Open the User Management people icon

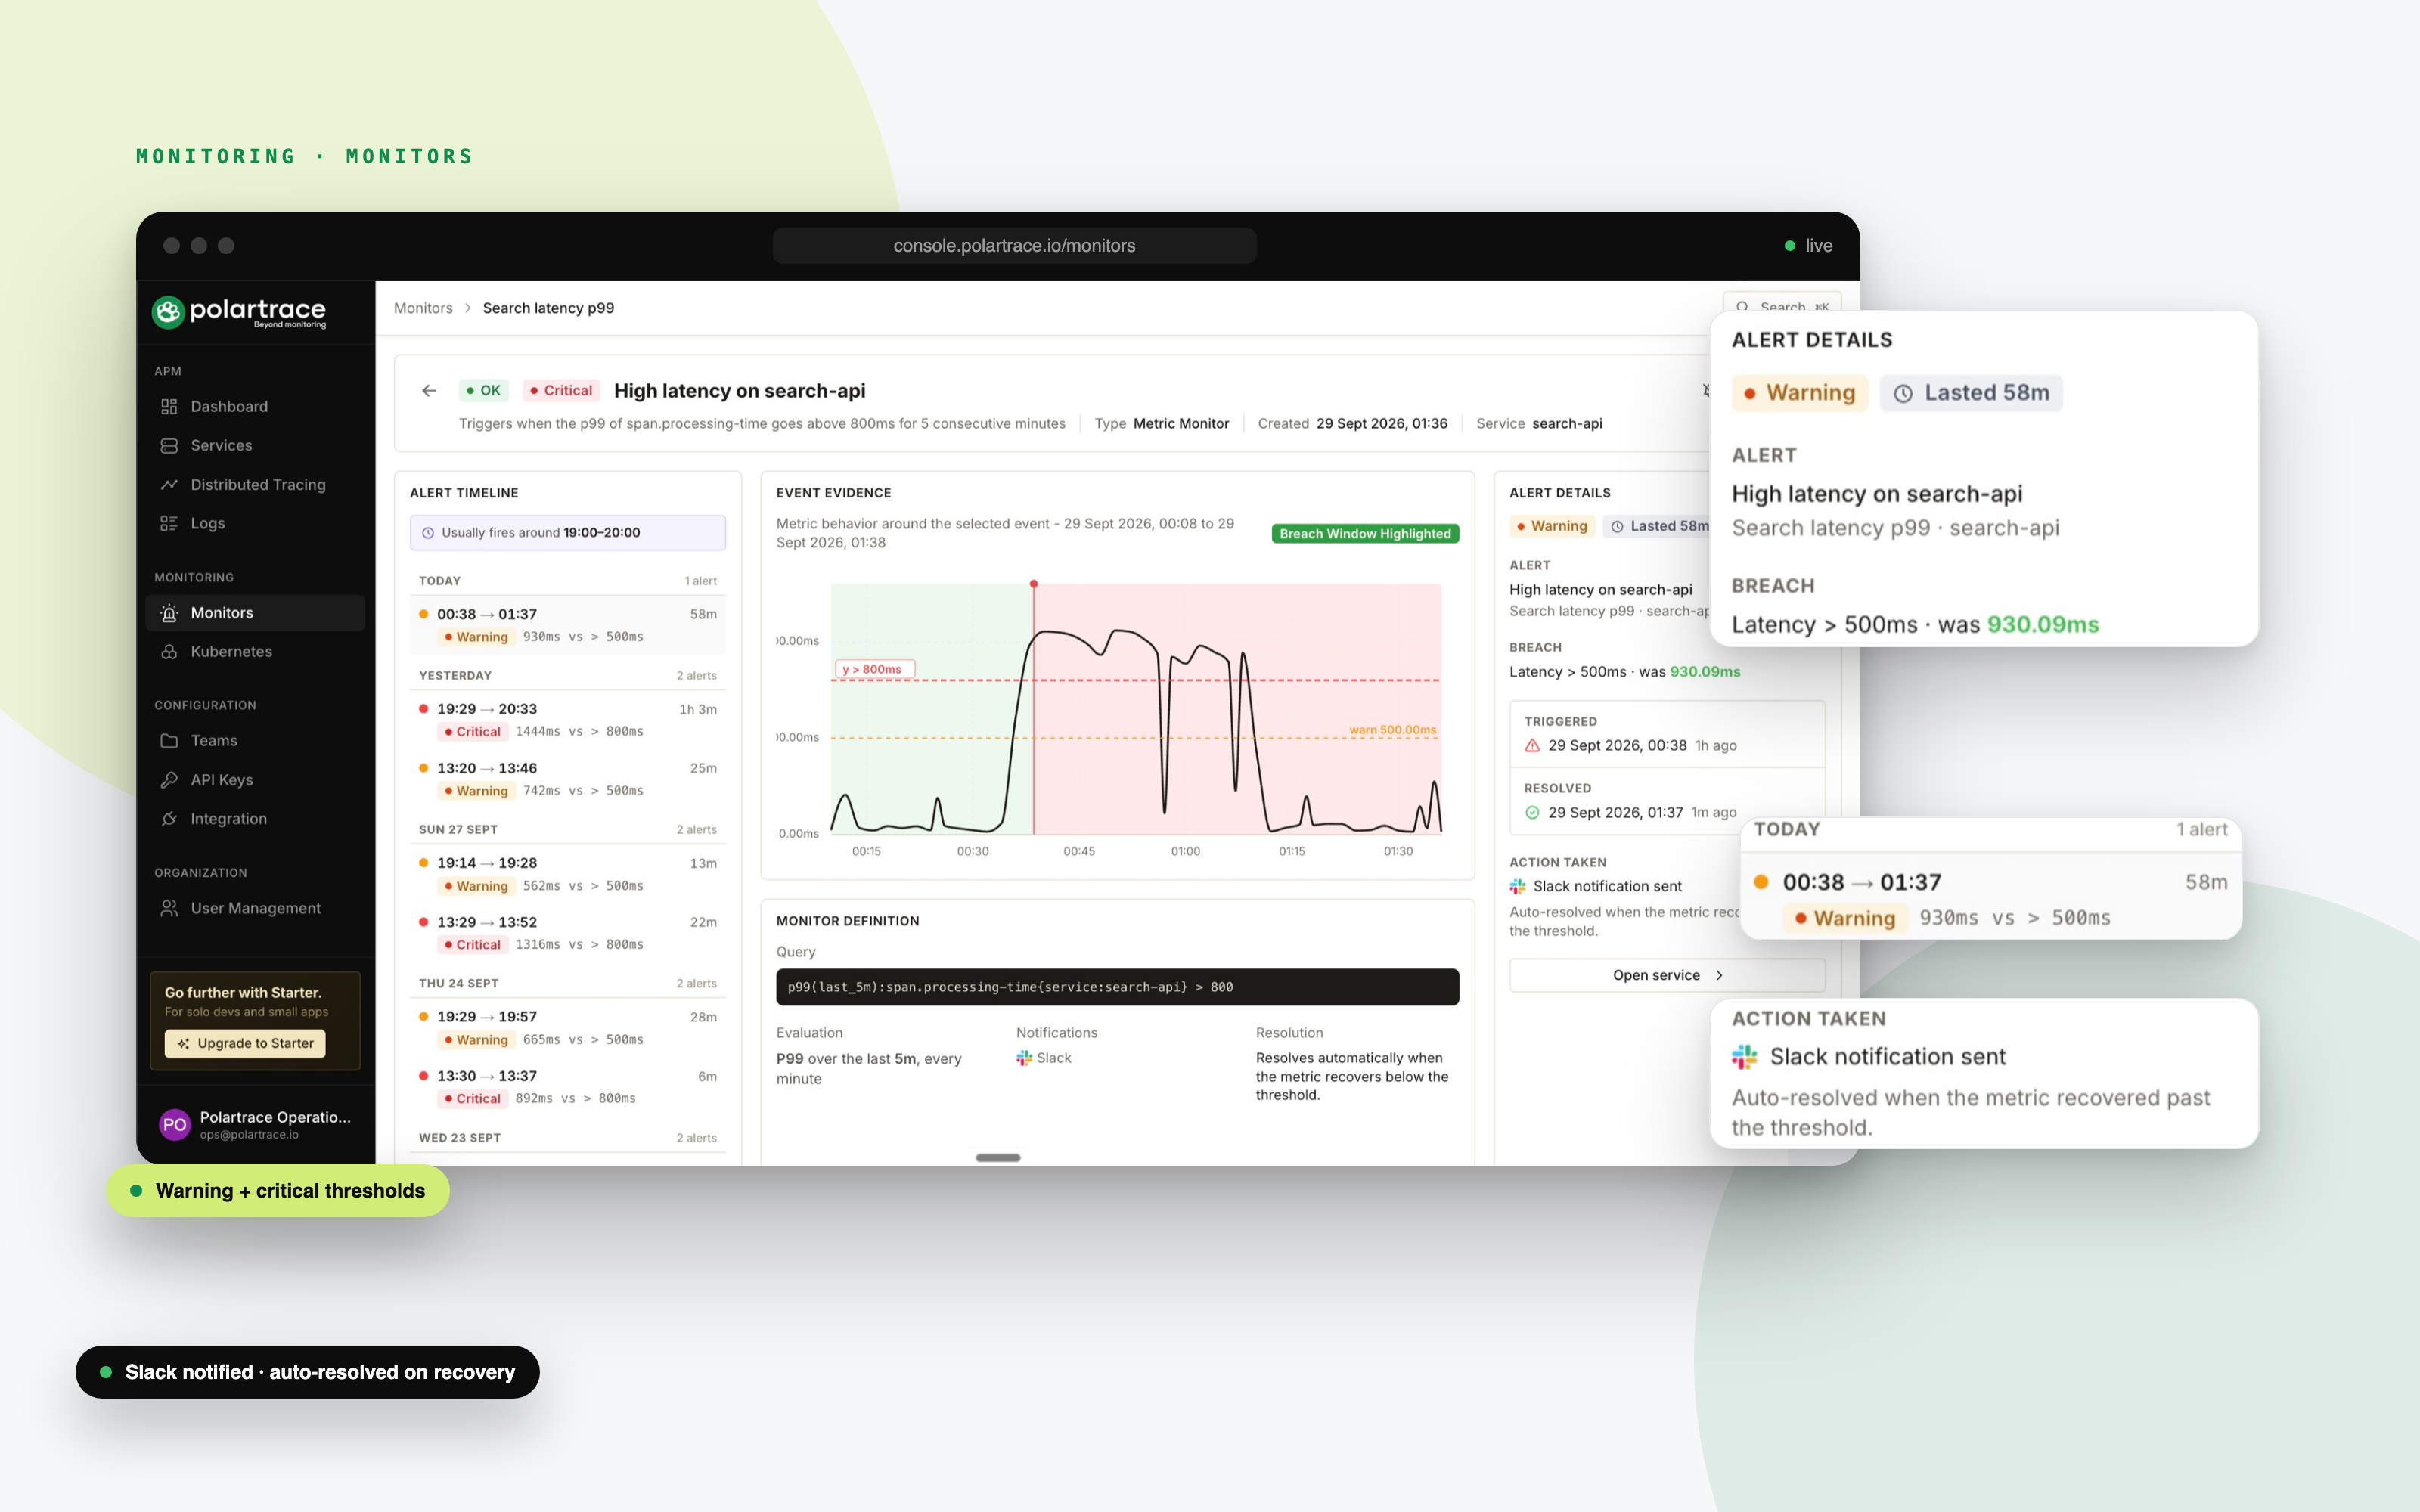[169, 908]
